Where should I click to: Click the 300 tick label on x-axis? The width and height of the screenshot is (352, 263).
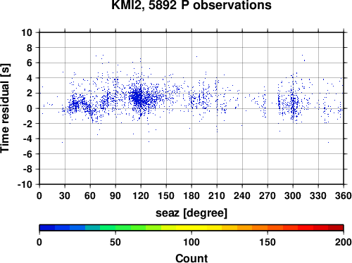pyautogui.click(x=293, y=195)
